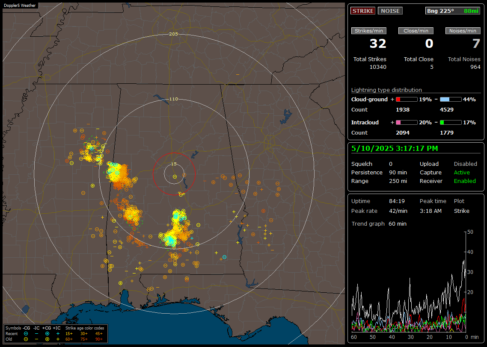Click the Lightning type distribution heading
The image size is (487, 347).
[x=386, y=90]
